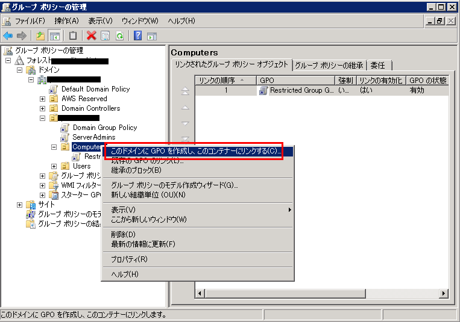The height and width of the screenshot is (322, 460).
Task: Click the blue Back arrow in toolbar
Action: [x=8, y=36]
